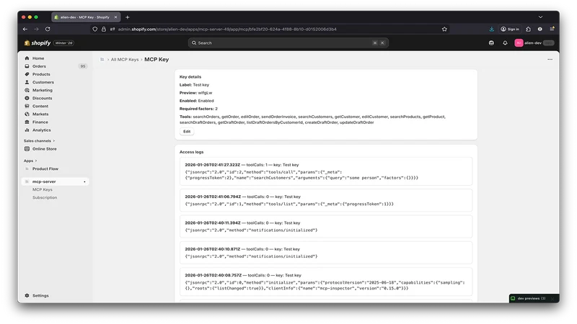Open Markets in the sidebar
577x324 pixels.
tap(40, 114)
